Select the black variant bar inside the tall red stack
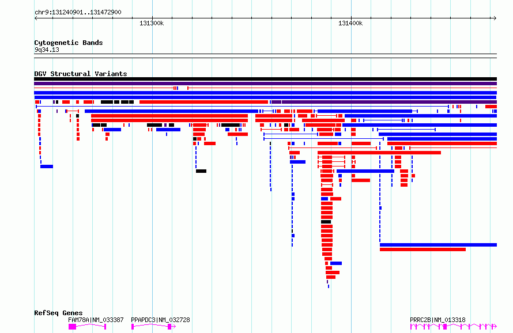The width and height of the screenshot is (513, 333). (326, 222)
